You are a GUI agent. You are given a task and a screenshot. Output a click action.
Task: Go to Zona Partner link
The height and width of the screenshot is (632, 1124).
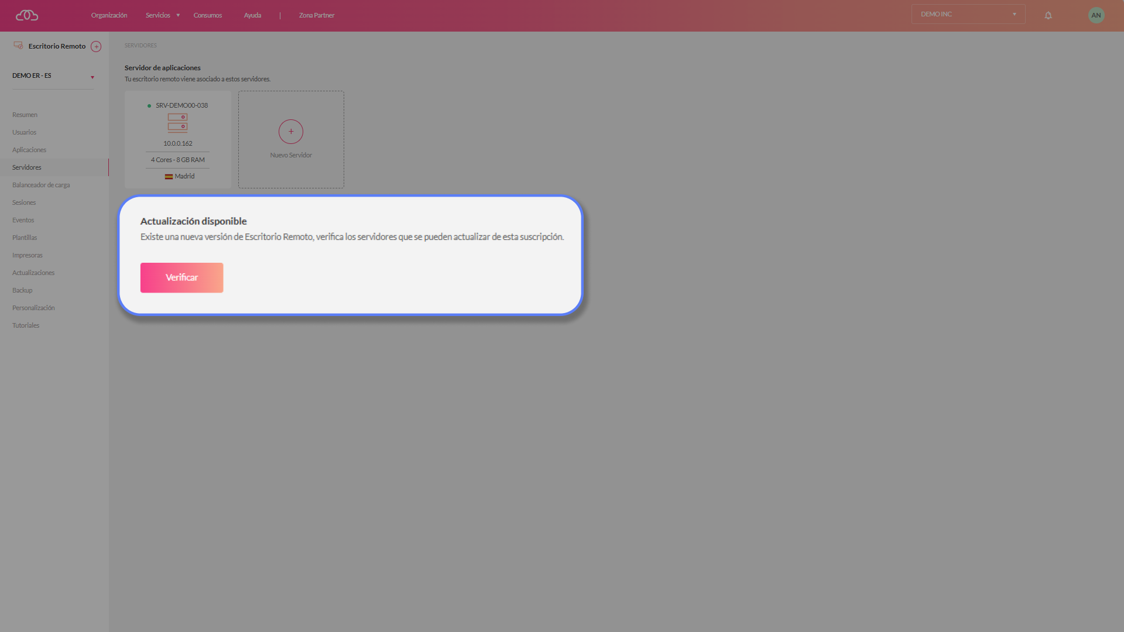pyautogui.click(x=316, y=15)
